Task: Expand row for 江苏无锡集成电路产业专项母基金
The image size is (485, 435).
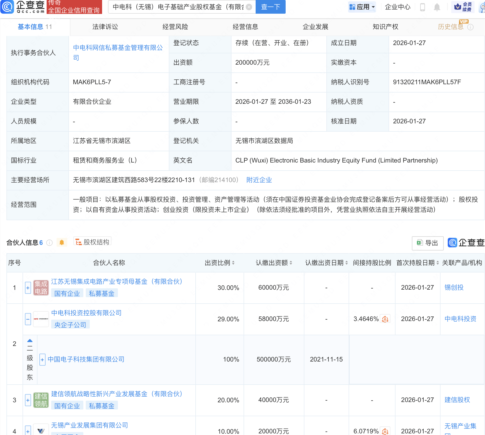Action: (x=28, y=288)
